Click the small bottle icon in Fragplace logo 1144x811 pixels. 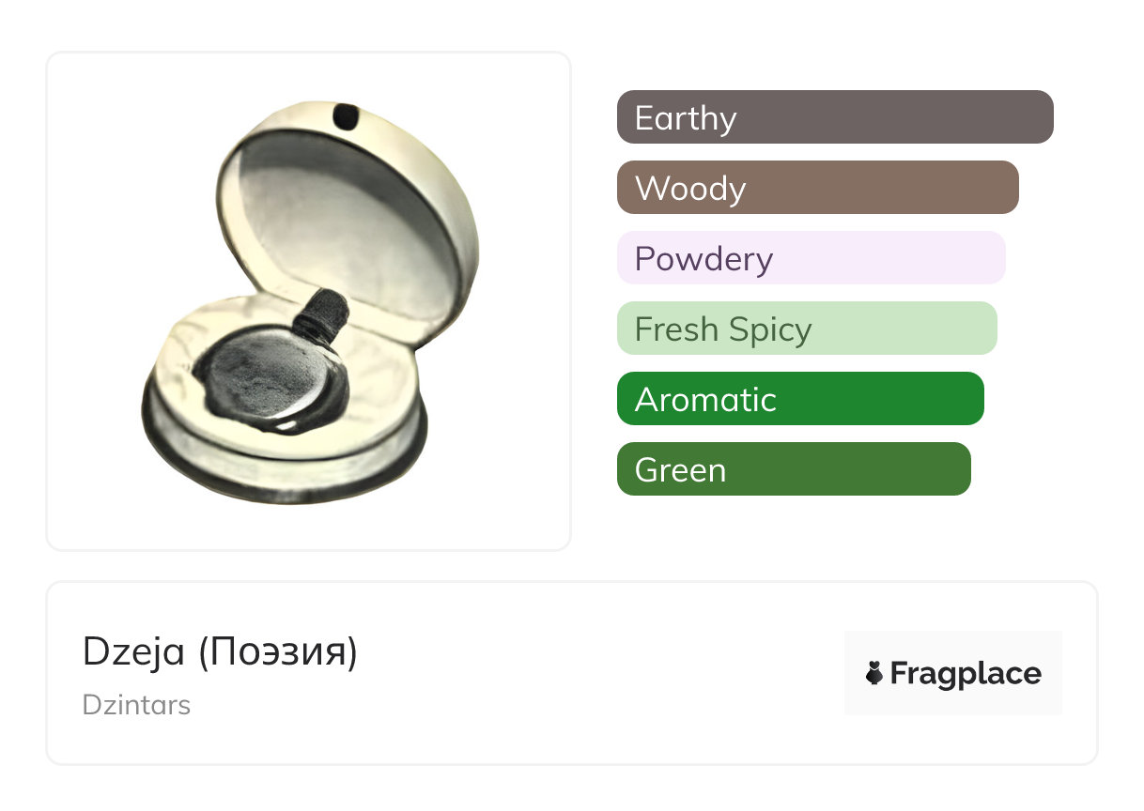[874, 673]
